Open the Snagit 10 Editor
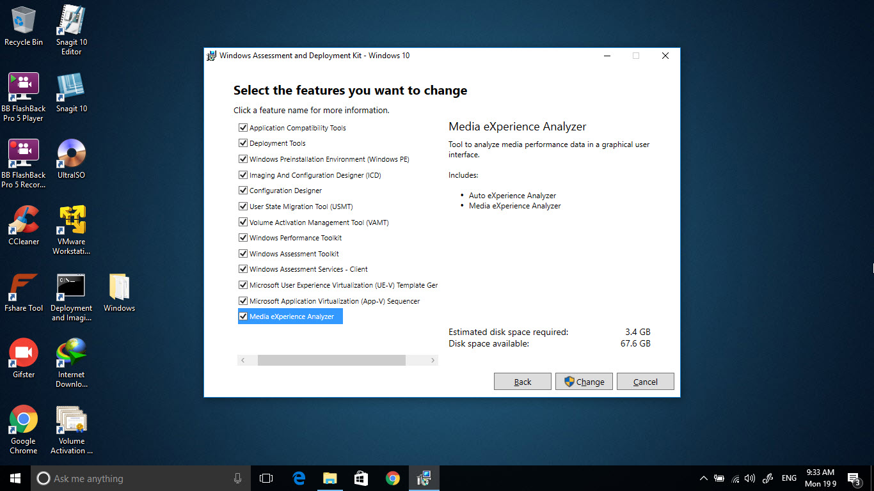Image resolution: width=874 pixels, height=491 pixels. coord(70,19)
